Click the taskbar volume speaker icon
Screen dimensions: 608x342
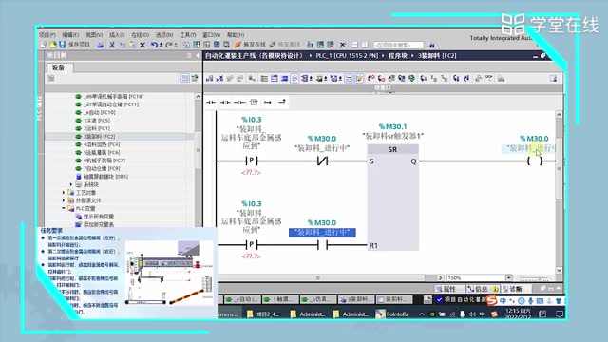472,314
